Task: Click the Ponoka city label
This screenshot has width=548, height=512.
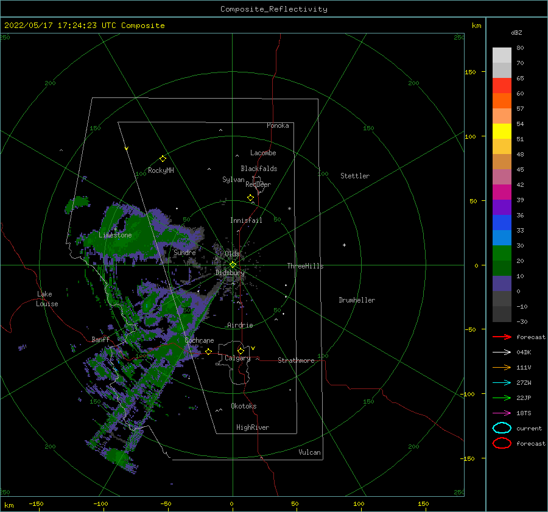Action: click(x=278, y=125)
